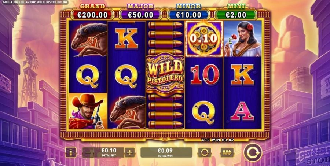Decrease total bet with minus button
The width and height of the screenshot is (330, 166).
point(88,152)
